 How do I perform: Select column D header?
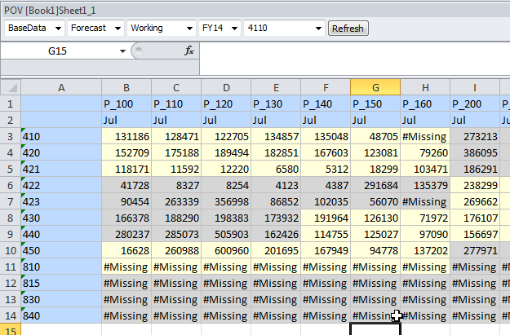[x=226, y=87]
